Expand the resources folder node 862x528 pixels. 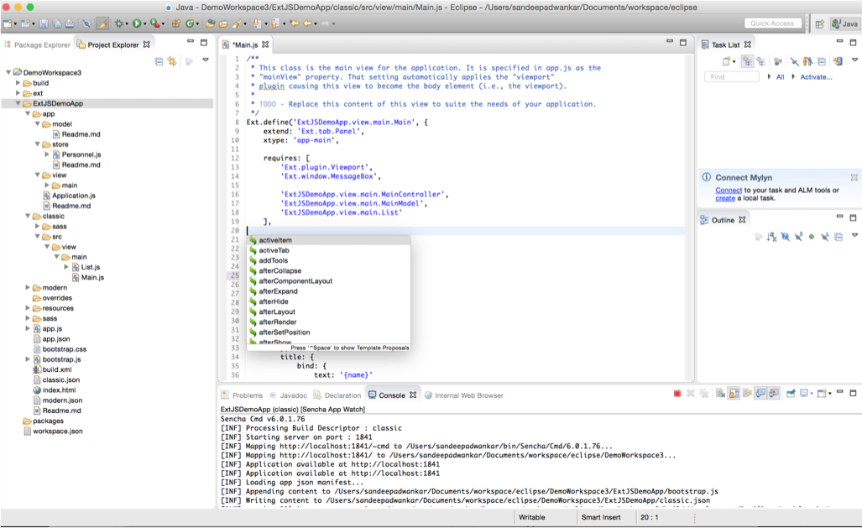point(28,308)
